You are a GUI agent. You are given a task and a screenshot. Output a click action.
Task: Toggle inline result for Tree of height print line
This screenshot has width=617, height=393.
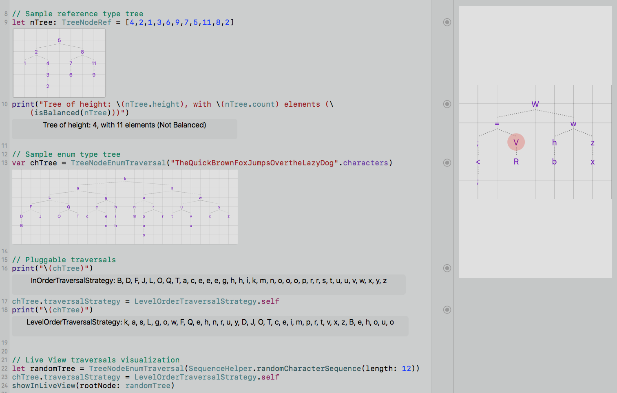(x=447, y=104)
